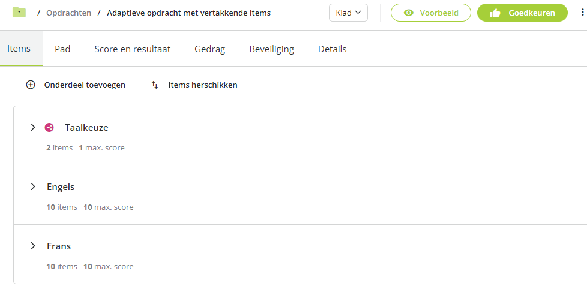
Task: Go to the Gedrag tab
Action: pos(210,49)
